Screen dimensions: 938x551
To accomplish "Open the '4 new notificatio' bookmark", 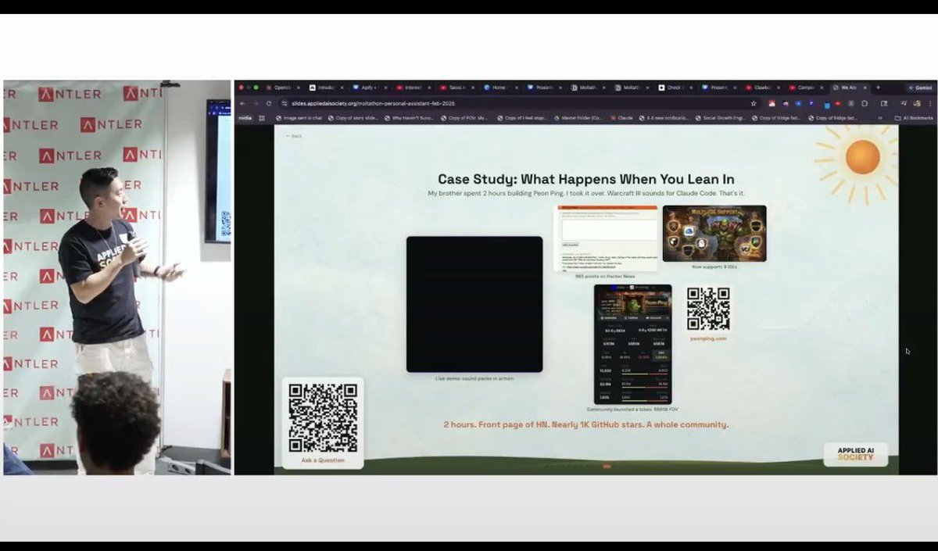I will pos(664,118).
